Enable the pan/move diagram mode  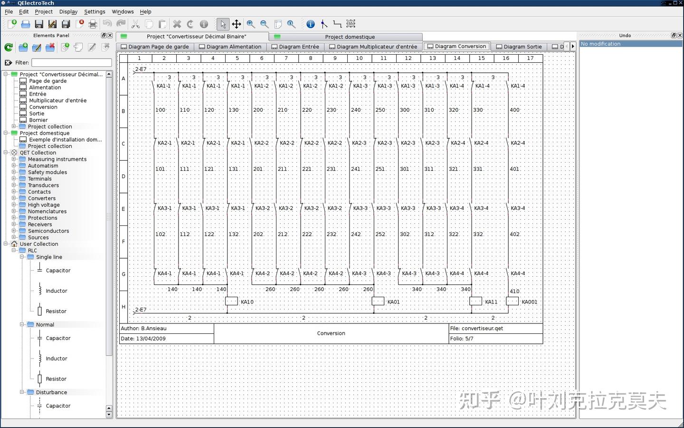236,24
